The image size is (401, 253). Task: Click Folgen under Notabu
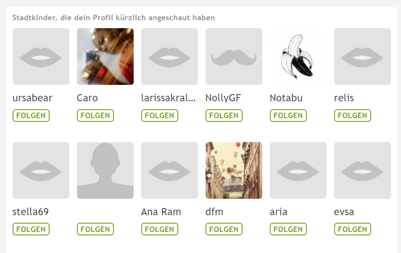pos(288,116)
